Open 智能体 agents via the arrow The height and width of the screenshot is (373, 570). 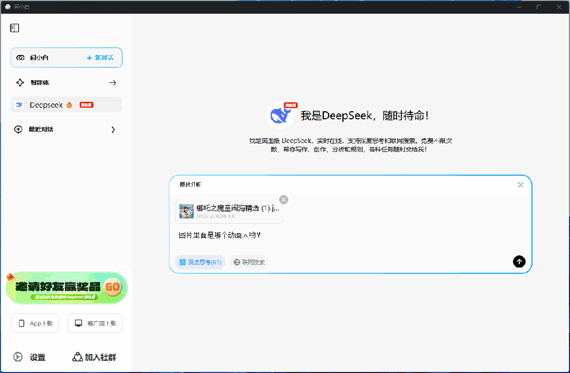point(112,83)
